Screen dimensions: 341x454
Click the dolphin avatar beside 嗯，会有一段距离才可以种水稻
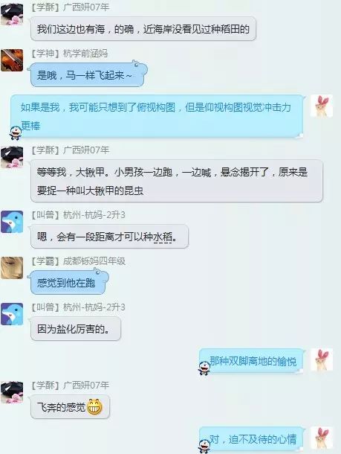(x=12, y=222)
